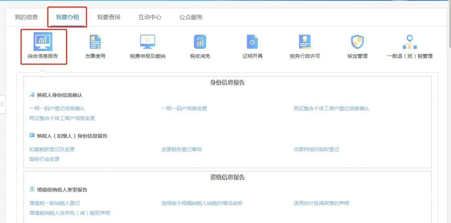Viewport: 451px width, 223px height.
Task: Open 税收减免 chart icon
Action: coord(200,42)
